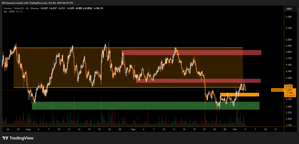Click the USDT currency label on price axis
The width and height of the screenshot is (299, 144).
288,8
